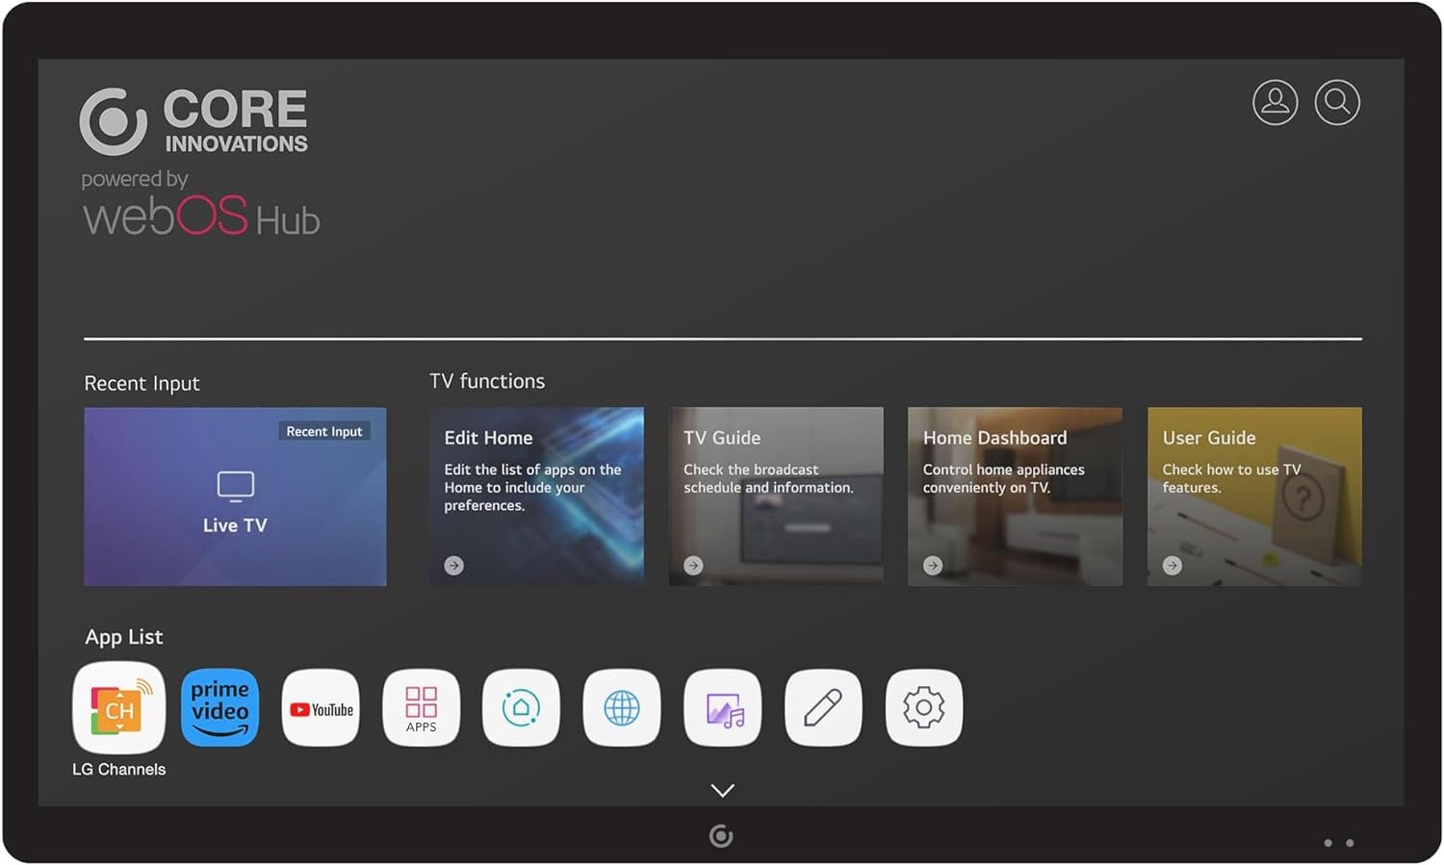Screen dimensions: 1444x865
Task: Click the LG Channels label text
Action: 119,769
